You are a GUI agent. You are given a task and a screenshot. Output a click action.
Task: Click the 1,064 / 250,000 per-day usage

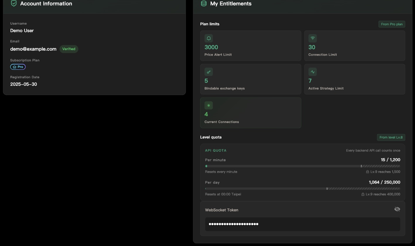[x=385, y=182]
